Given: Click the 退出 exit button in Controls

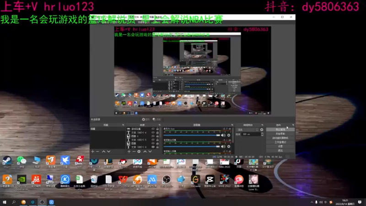Looking at the screenshot, I should coord(280,151).
